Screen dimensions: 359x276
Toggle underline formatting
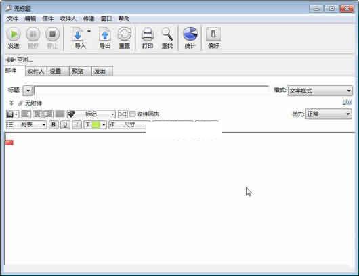[x=65, y=125]
